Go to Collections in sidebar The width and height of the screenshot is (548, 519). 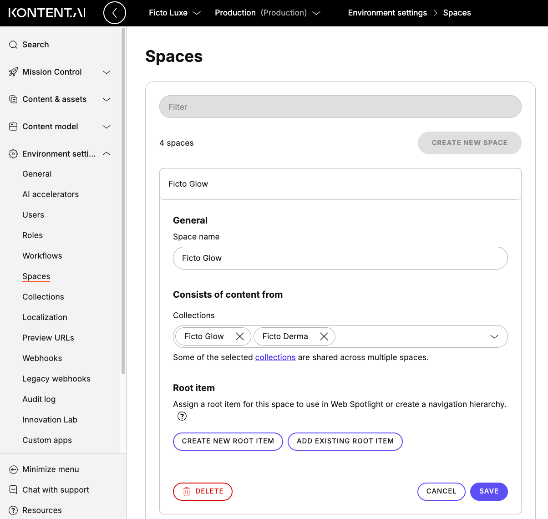(x=43, y=297)
